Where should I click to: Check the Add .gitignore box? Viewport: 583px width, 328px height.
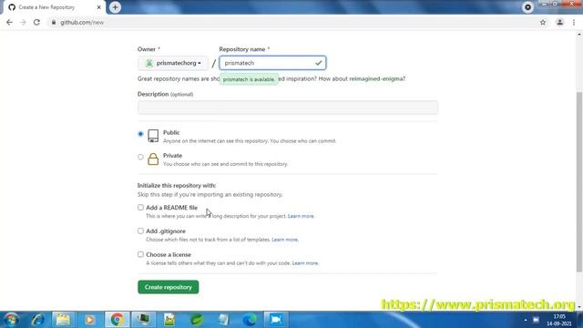coord(140,231)
